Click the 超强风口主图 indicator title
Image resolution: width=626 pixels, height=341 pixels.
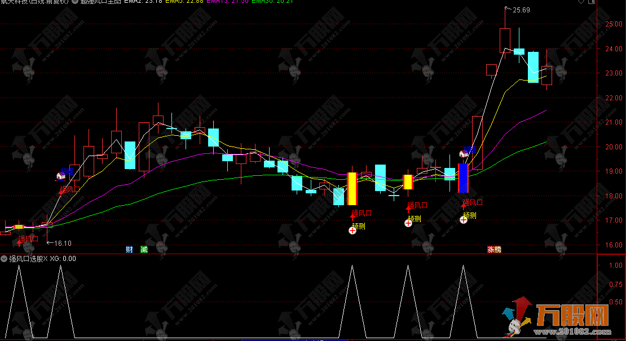(100, 2)
